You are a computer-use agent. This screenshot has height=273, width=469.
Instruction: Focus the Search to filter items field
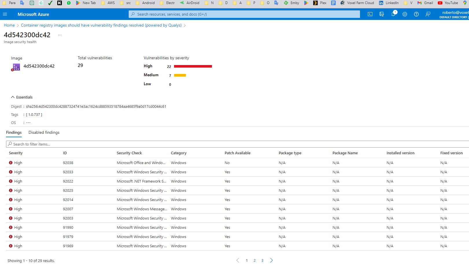(x=237, y=144)
